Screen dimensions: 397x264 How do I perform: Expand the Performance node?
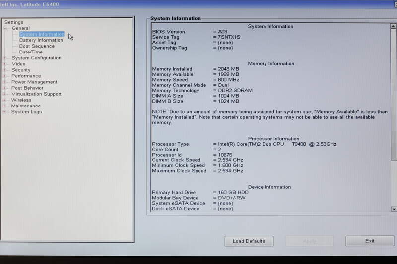coord(5,76)
